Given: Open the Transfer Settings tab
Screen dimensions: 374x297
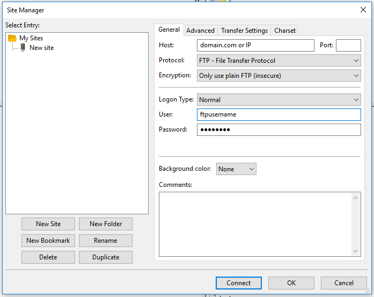Looking at the screenshot, I should pyautogui.click(x=244, y=31).
